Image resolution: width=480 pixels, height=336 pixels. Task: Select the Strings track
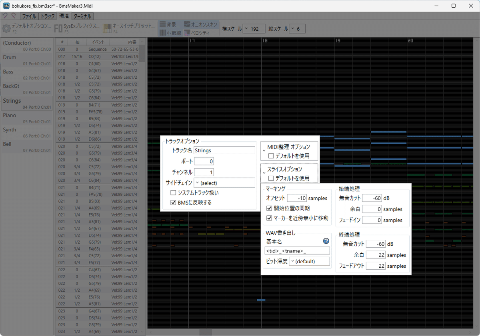coord(27,103)
